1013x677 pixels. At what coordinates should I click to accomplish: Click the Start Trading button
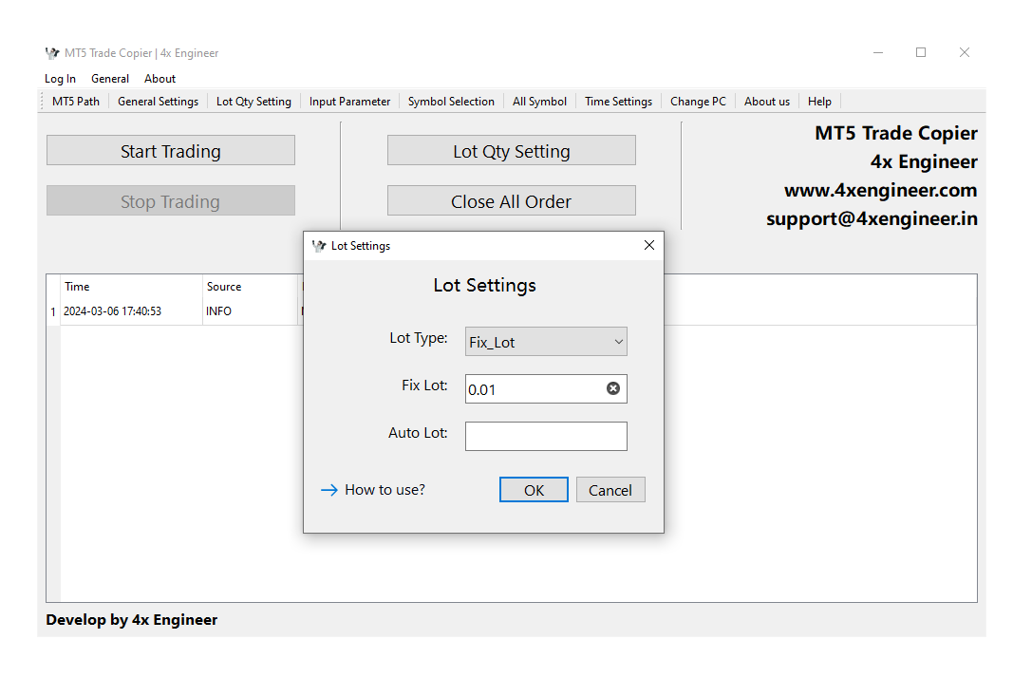(x=171, y=151)
